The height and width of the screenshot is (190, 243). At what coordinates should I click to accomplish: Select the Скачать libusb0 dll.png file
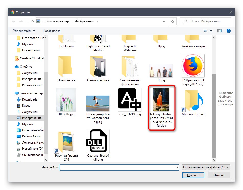(98, 145)
